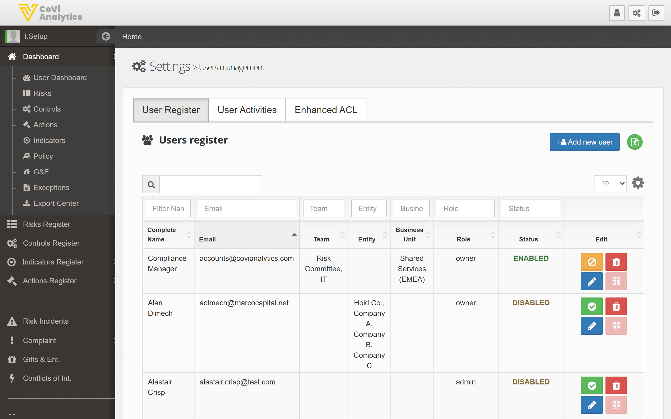Click the Add new user button

pos(584,142)
